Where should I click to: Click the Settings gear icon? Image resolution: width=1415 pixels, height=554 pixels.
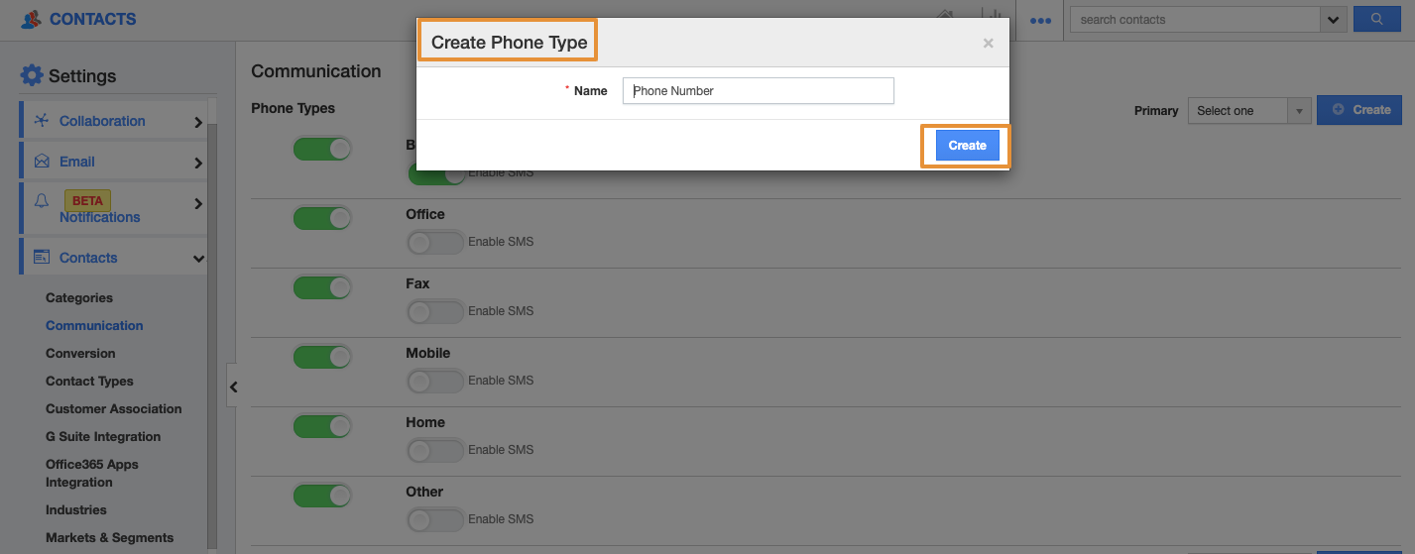coord(32,75)
